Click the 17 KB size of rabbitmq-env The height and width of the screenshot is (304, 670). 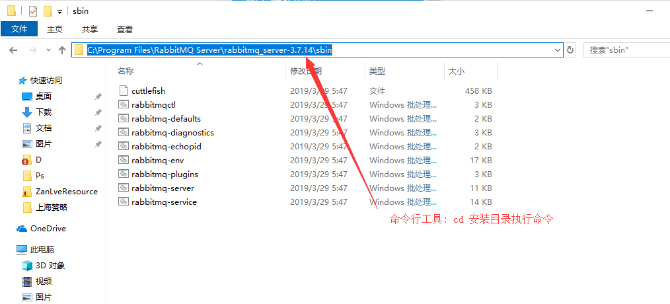481,161
